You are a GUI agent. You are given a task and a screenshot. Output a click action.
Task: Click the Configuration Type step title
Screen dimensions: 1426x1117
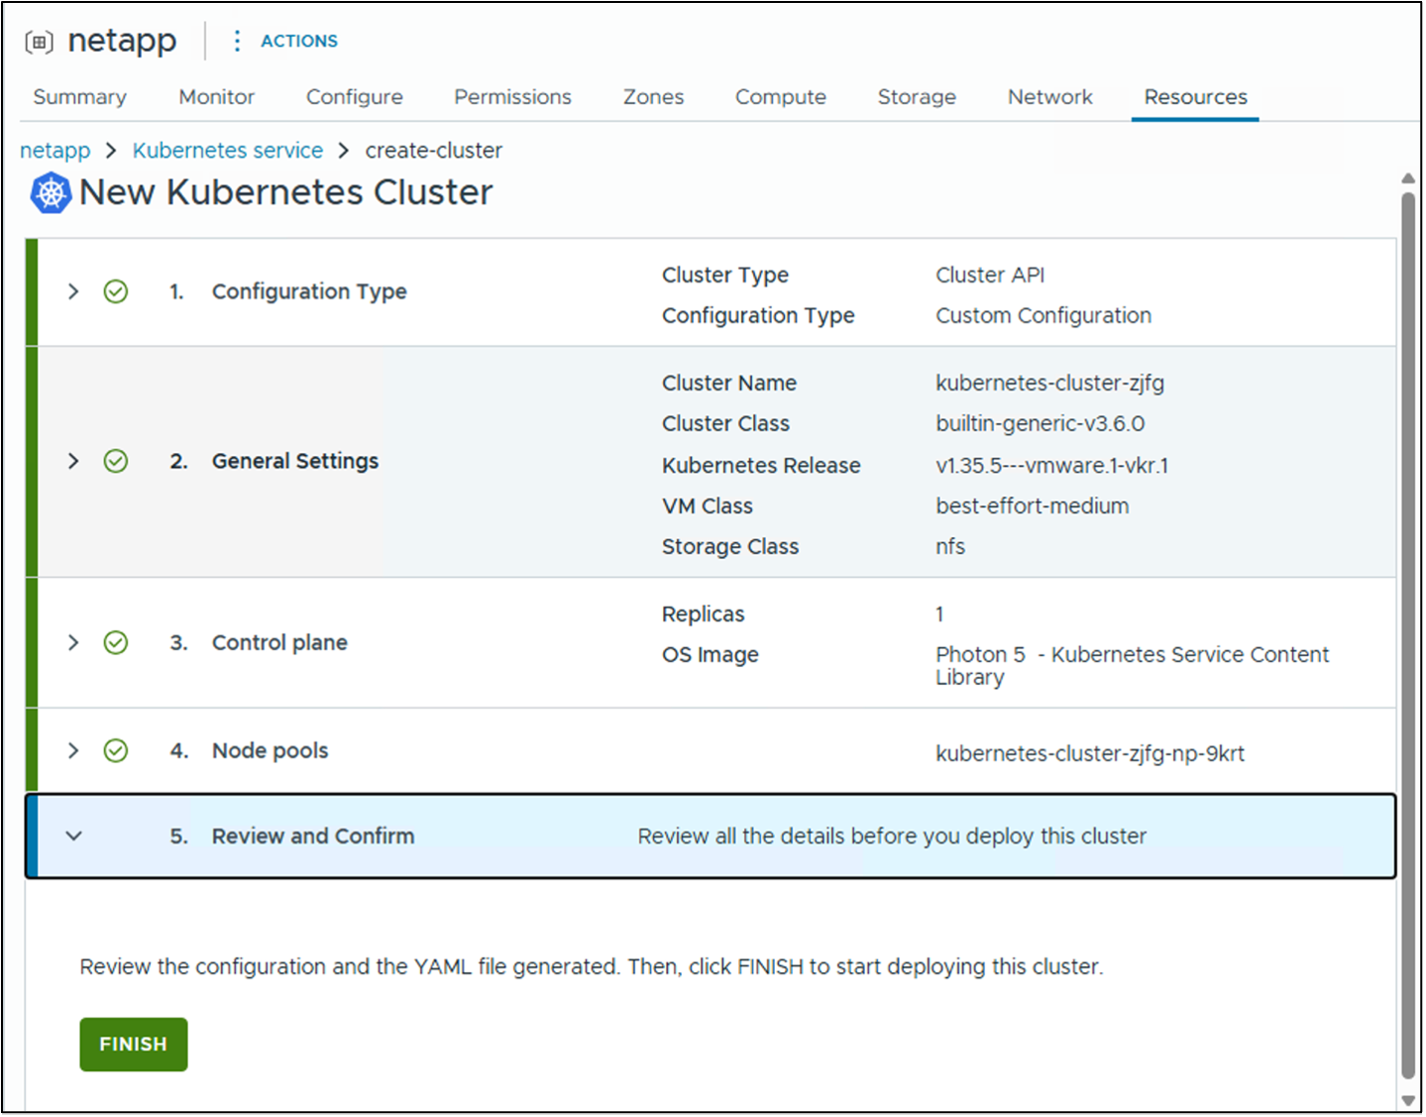click(x=309, y=291)
